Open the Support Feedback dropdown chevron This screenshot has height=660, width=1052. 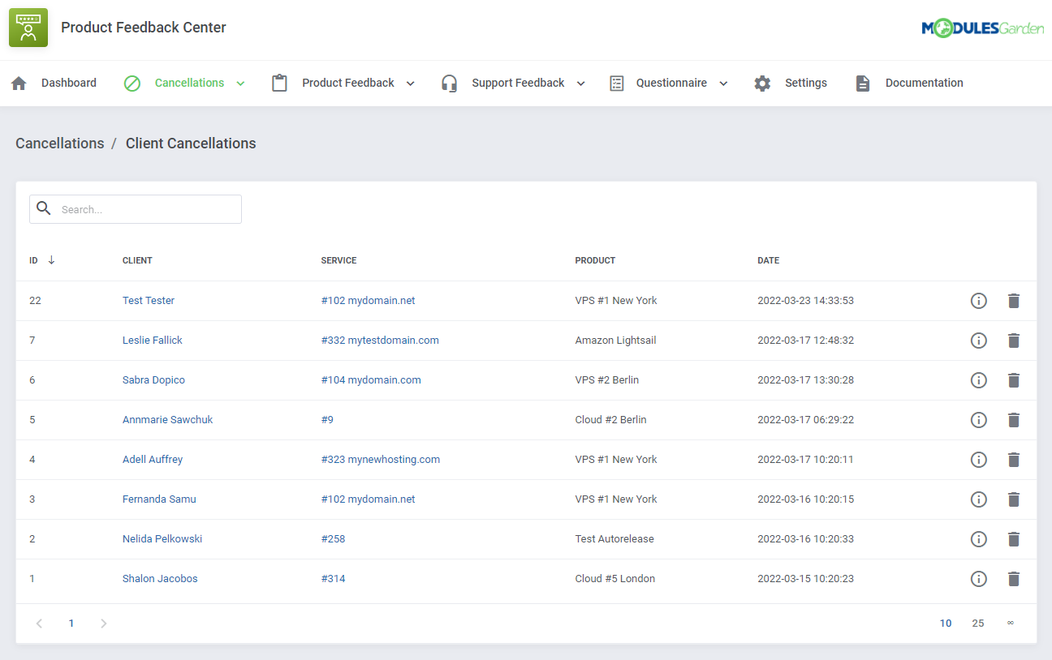[x=580, y=83]
